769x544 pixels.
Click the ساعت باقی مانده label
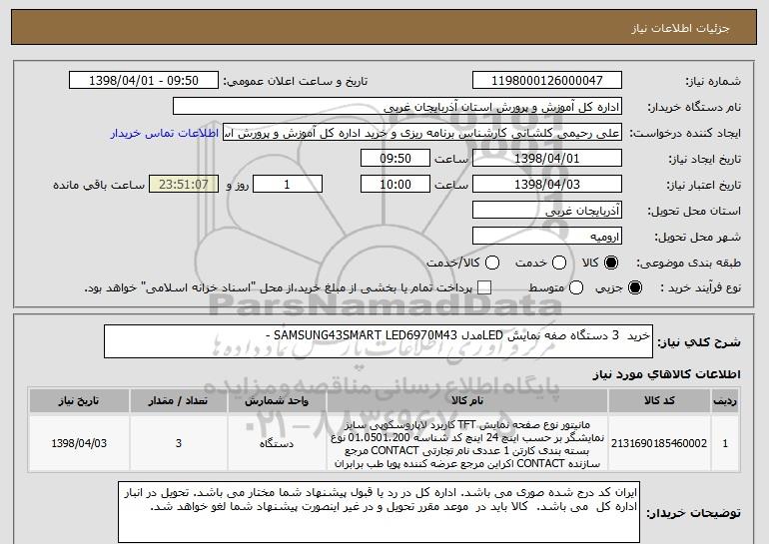click(x=99, y=185)
